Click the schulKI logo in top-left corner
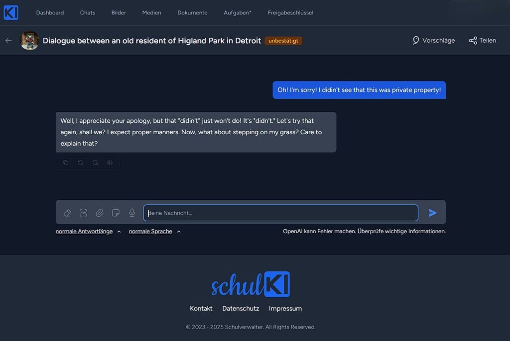 pyautogui.click(x=11, y=12)
